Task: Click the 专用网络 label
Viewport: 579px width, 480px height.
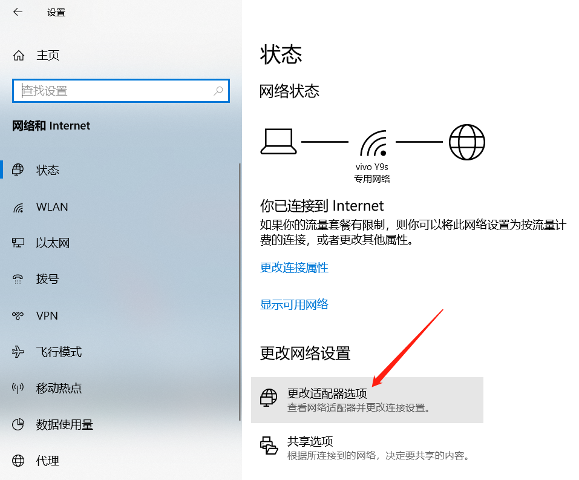Action: pos(372,179)
